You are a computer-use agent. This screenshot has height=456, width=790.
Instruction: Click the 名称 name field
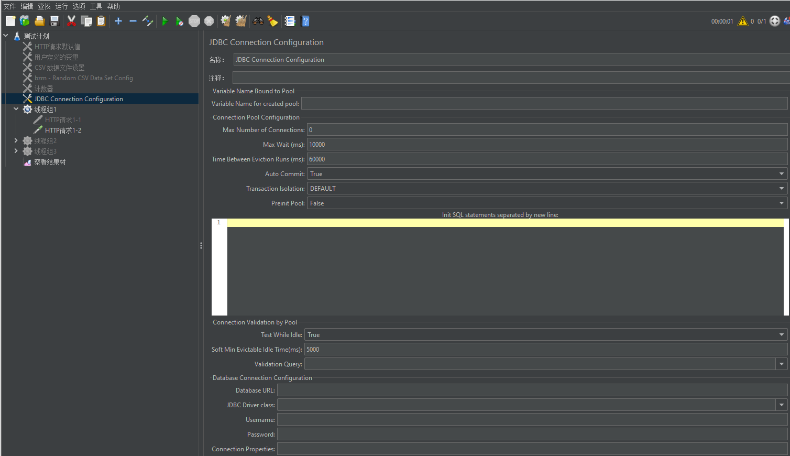point(511,59)
